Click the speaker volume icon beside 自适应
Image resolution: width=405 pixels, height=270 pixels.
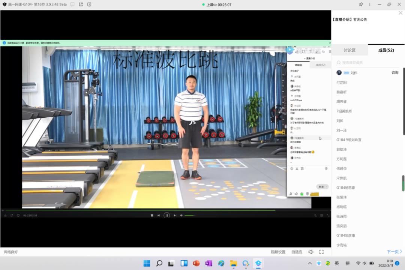(311, 252)
